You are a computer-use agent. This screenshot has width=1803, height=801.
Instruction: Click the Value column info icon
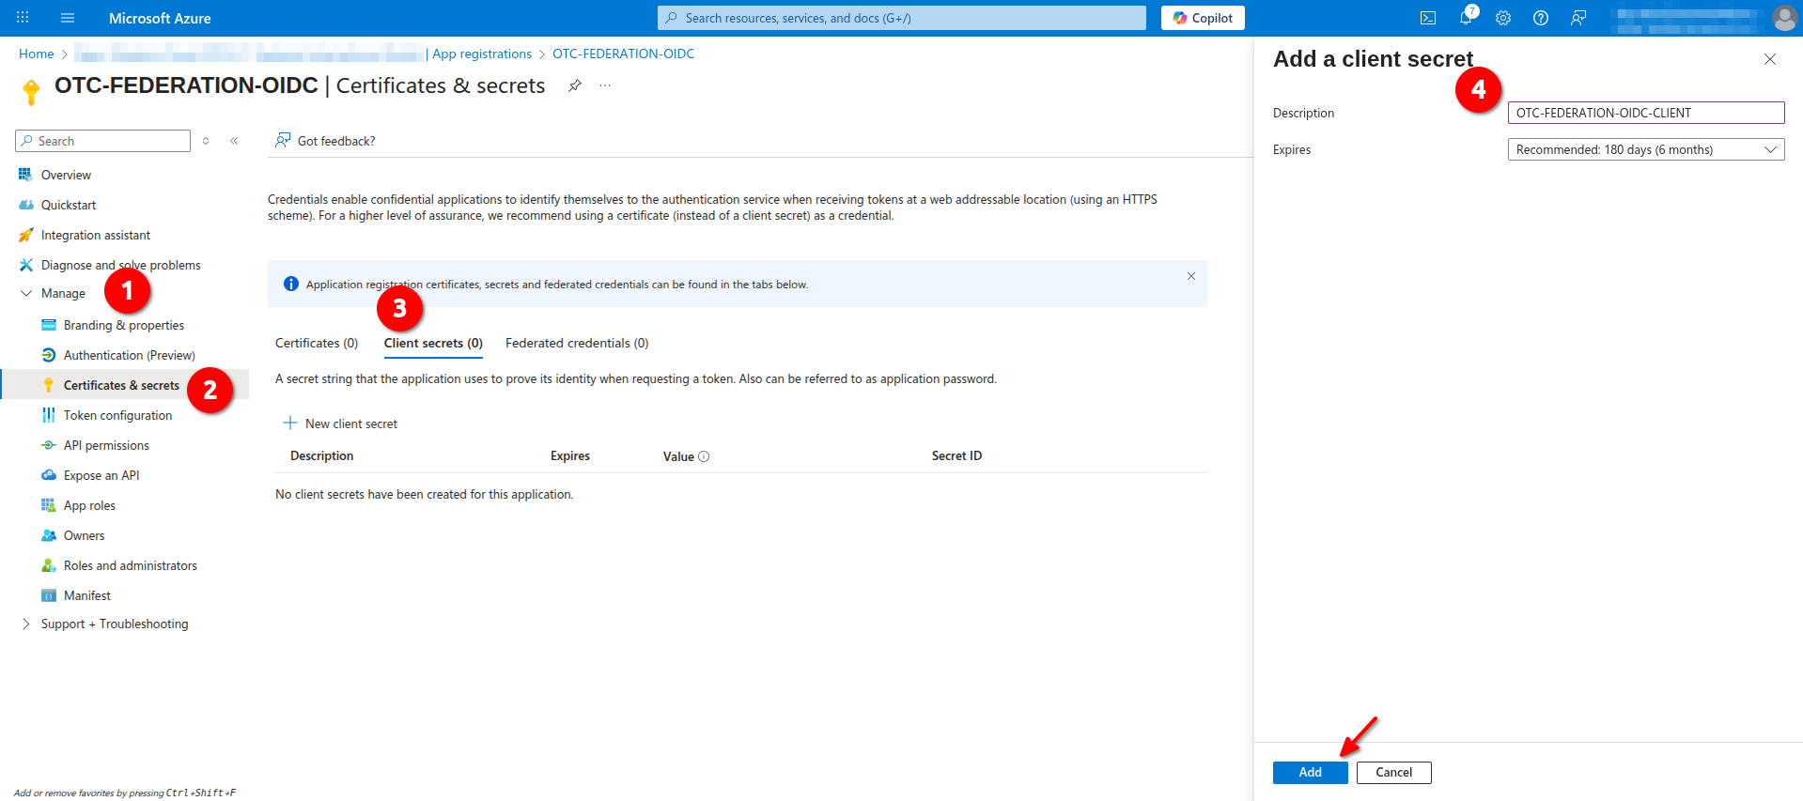(704, 456)
